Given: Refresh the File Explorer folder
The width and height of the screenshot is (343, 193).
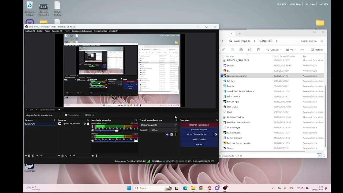Looking at the screenshot, I should [x=222, y=41].
